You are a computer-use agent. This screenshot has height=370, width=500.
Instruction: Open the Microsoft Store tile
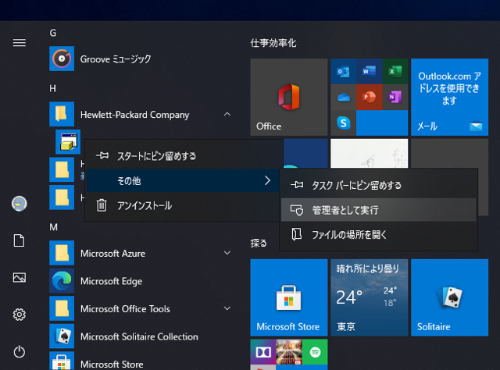289,297
